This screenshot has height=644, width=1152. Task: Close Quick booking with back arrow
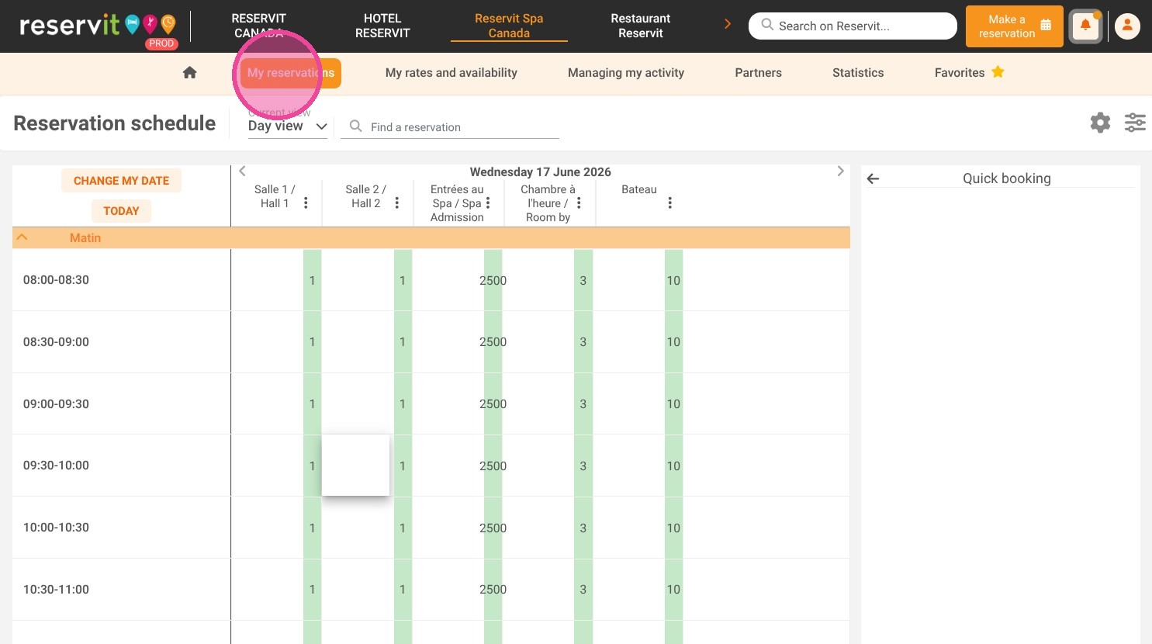click(873, 178)
